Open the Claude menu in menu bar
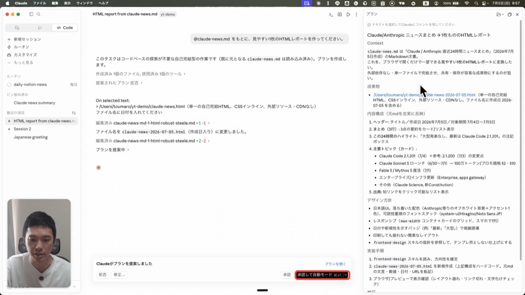 (x=21, y=3)
